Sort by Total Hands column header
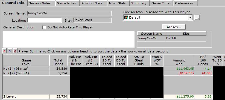The width and height of the screenshot is (225, 100). (x=59, y=60)
